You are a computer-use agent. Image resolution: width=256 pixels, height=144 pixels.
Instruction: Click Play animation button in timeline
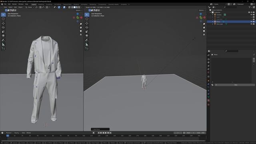tap(106, 133)
